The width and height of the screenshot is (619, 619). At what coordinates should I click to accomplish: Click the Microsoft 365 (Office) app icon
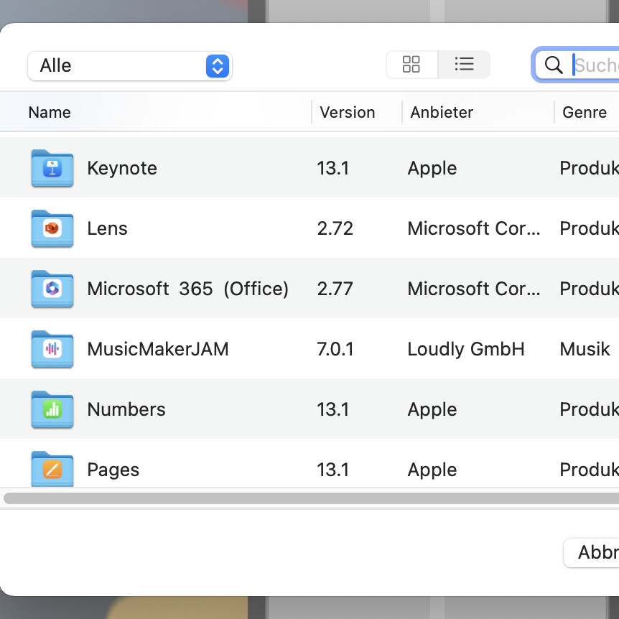(x=52, y=289)
